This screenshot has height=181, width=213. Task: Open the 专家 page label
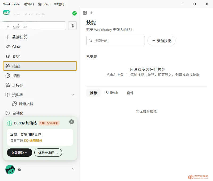pos(16,57)
